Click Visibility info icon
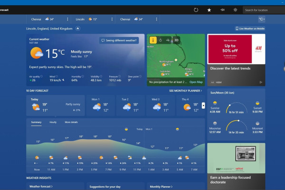 pos(101,76)
